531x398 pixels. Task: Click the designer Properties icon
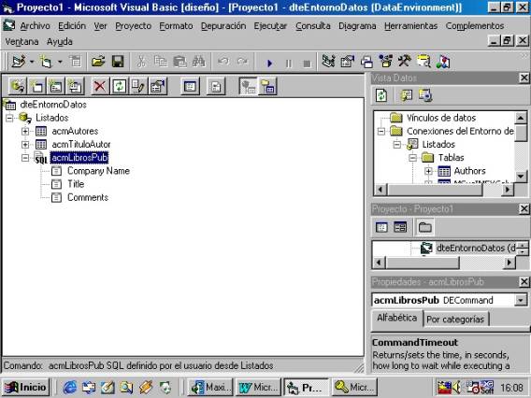coord(157,86)
